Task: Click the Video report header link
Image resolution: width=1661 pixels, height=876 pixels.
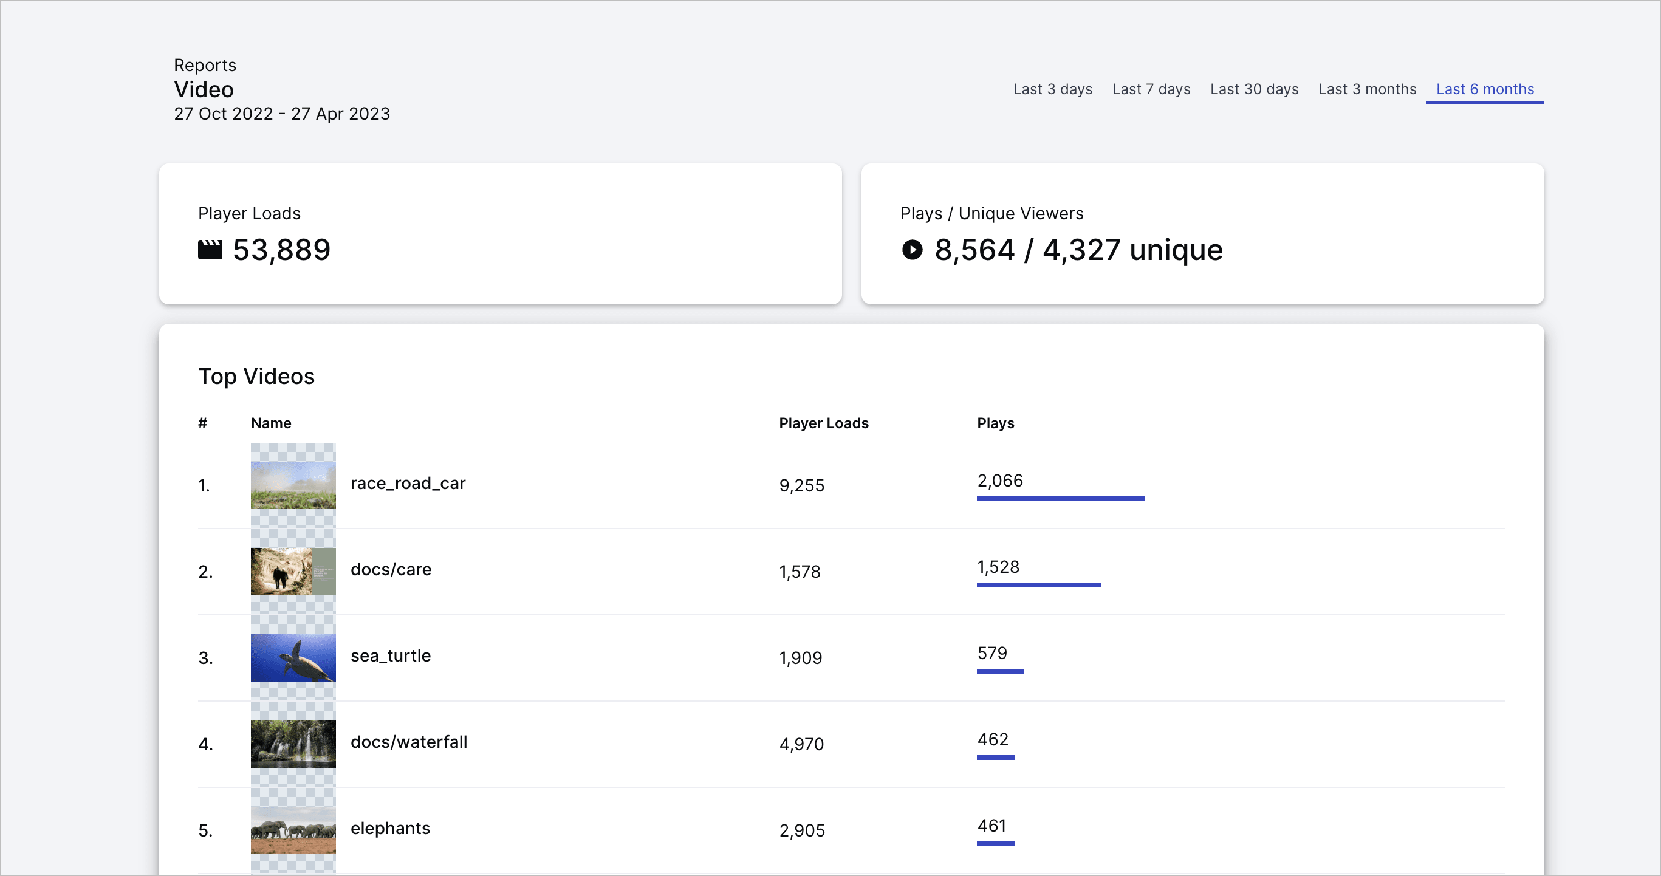Action: (202, 90)
